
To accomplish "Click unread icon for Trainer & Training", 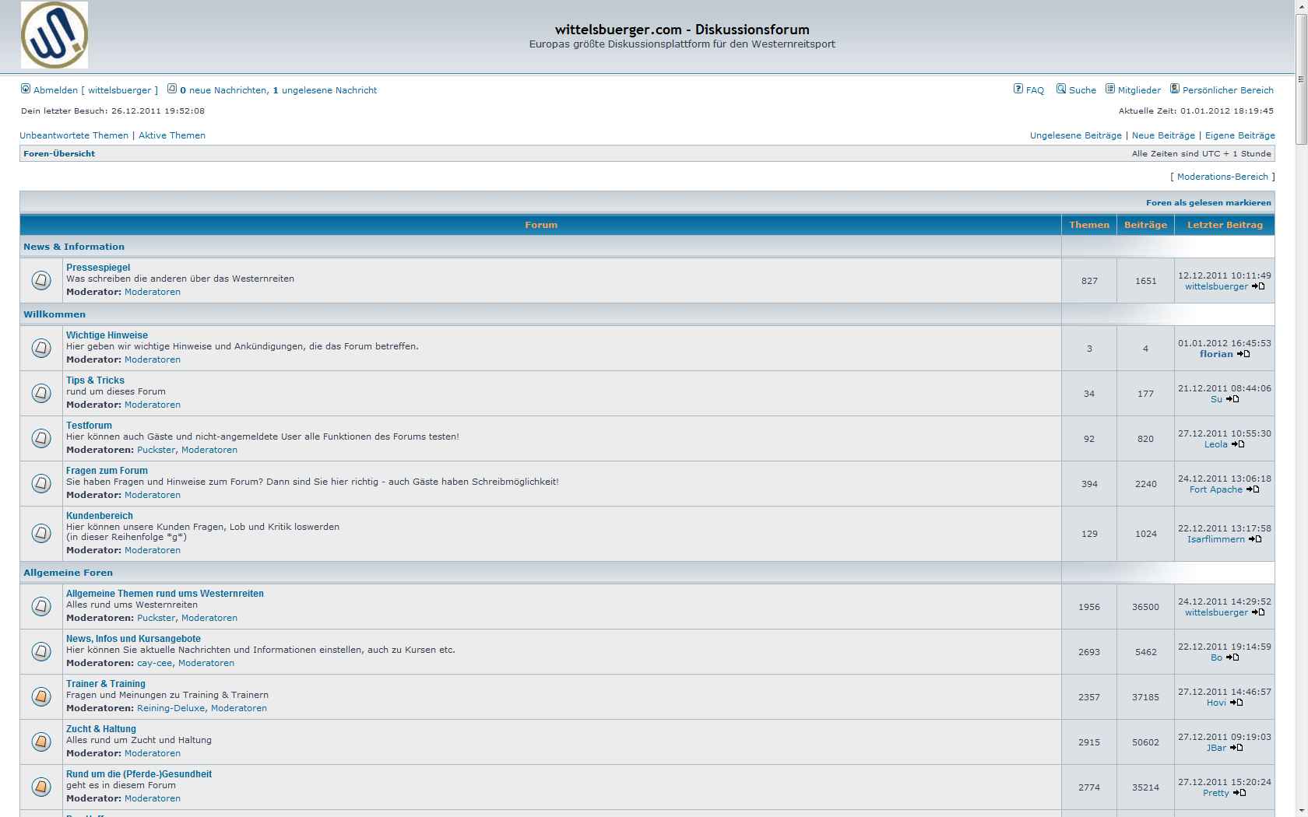I will click(x=41, y=696).
